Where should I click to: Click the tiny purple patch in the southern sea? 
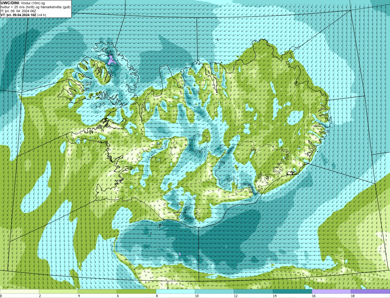[180, 254]
